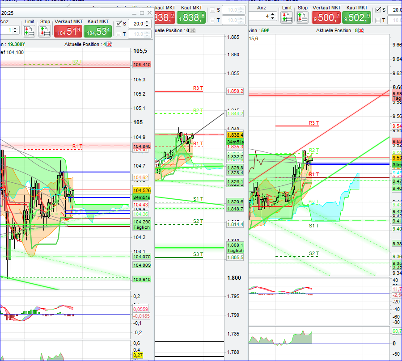This screenshot has height=361, width=402.
Task: Click the Kauf MKT 1.838,6 buy button
Action: 191,17
